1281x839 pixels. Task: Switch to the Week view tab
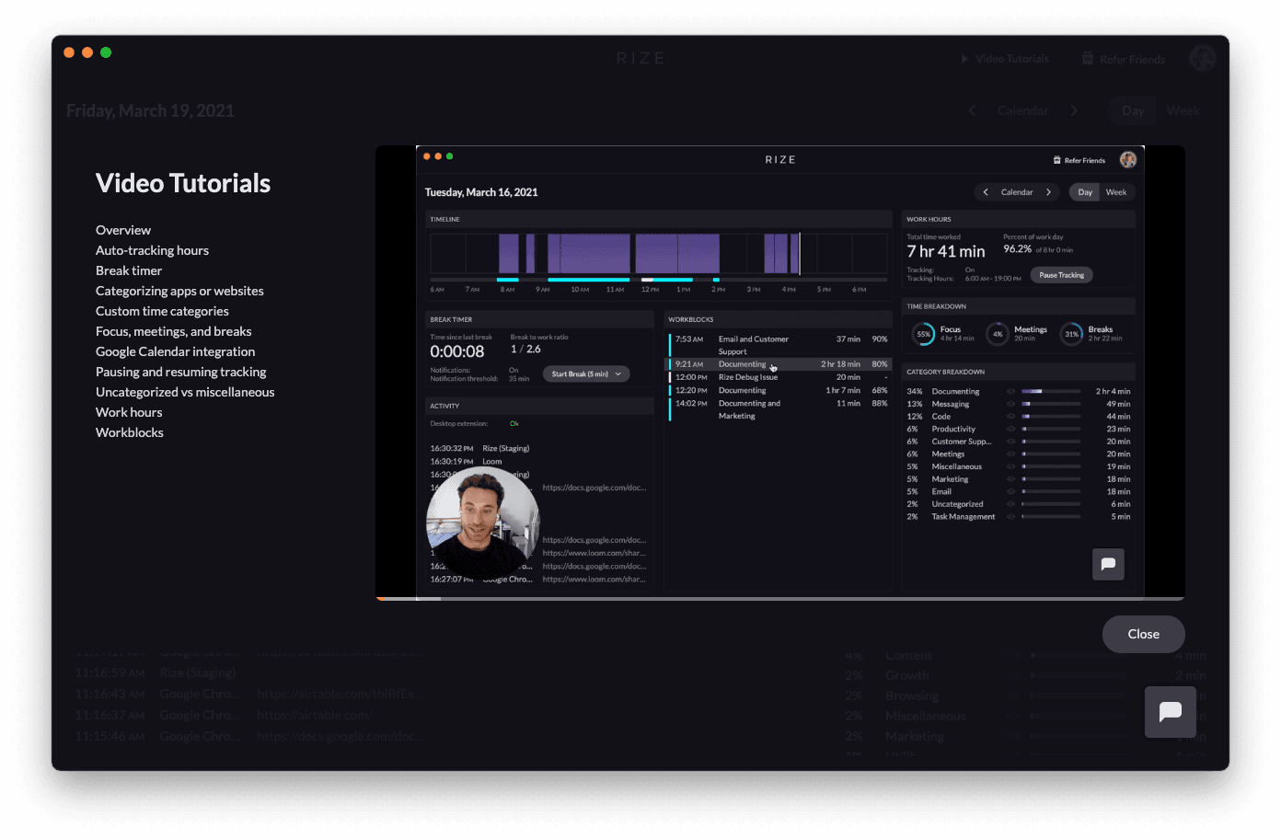[1183, 109]
